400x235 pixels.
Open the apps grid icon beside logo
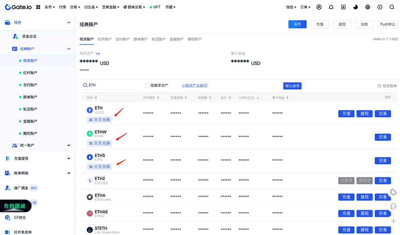coord(38,7)
